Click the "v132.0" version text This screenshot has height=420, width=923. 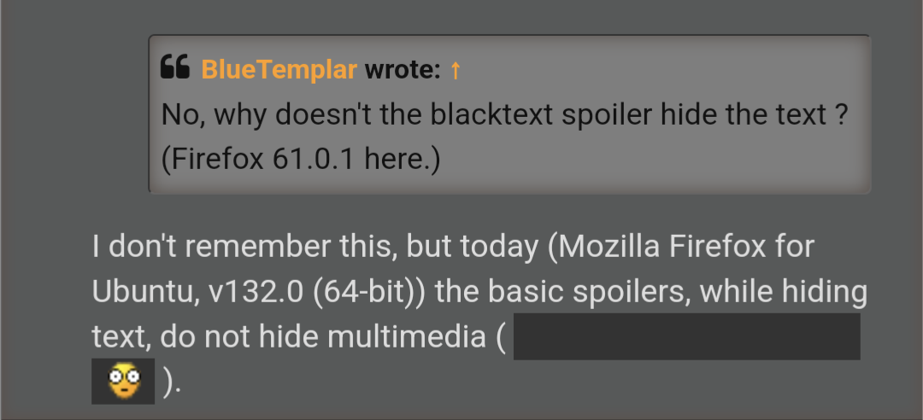pyautogui.click(x=256, y=292)
